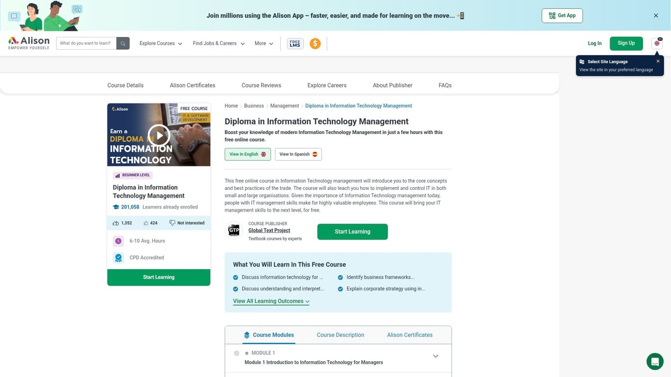Select View In Spanish
The image size is (671, 377).
tap(298, 154)
